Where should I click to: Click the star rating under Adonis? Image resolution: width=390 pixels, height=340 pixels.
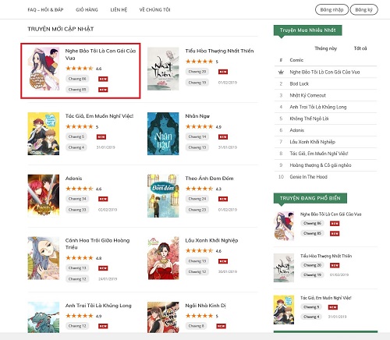point(80,189)
